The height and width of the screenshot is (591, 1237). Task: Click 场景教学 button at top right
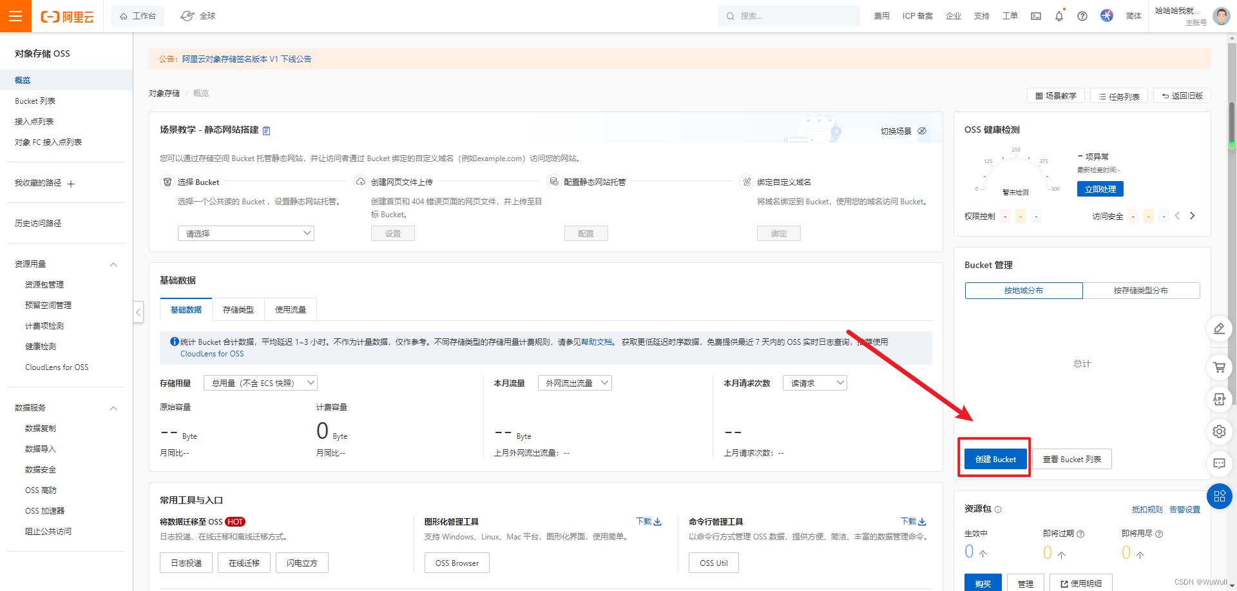pos(1056,95)
